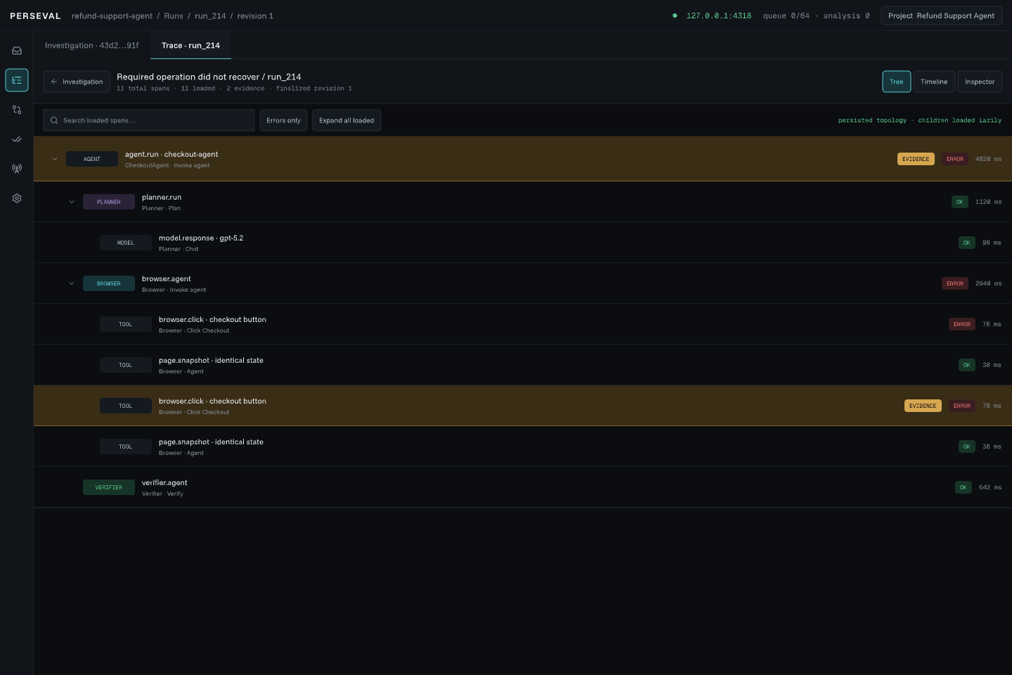Open Runs breadcrumb link

click(174, 15)
